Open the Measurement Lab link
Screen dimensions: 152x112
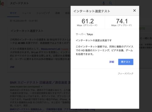(51, 49)
